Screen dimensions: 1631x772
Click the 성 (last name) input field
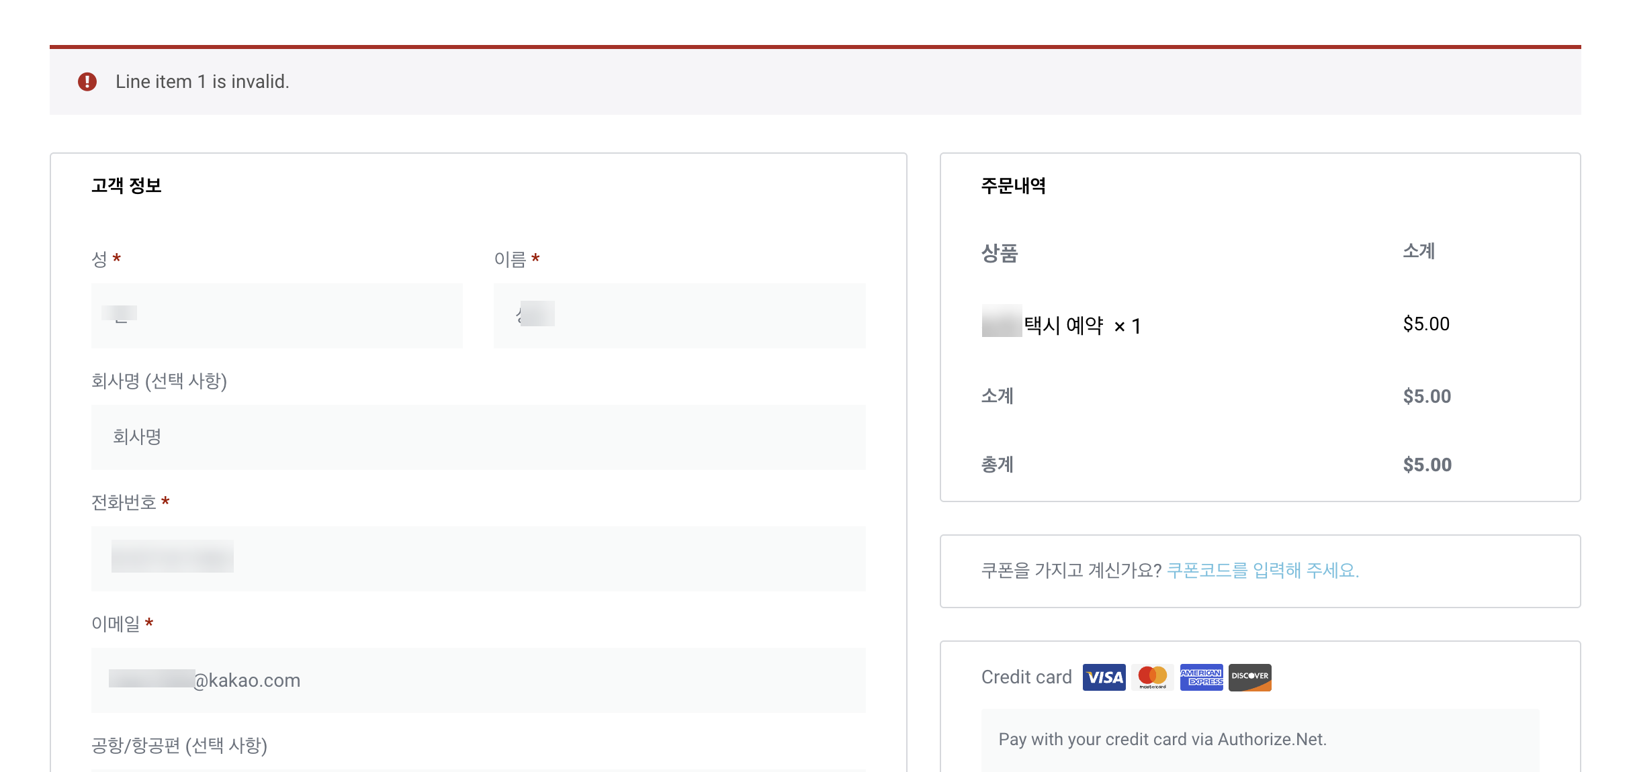(277, 316)
